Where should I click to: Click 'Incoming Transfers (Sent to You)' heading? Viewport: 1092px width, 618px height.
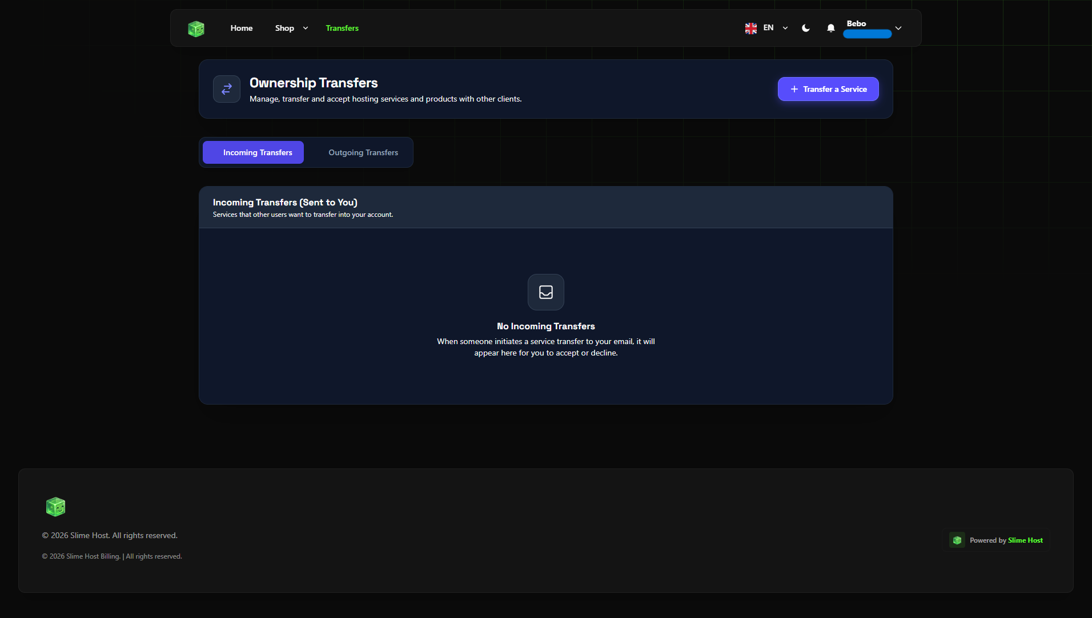285,203
